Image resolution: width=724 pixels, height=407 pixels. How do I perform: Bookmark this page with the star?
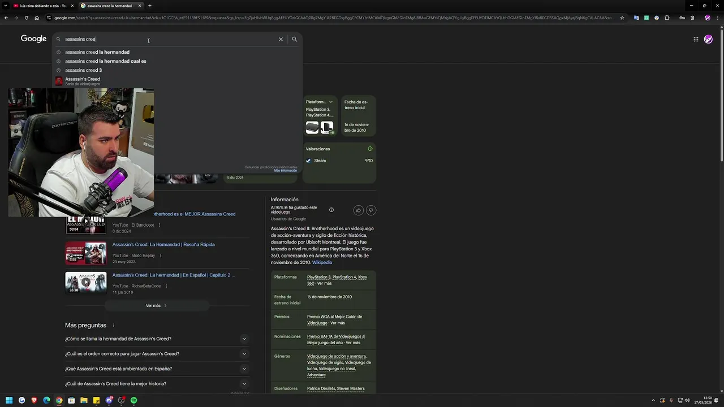(x=622, y=18)
